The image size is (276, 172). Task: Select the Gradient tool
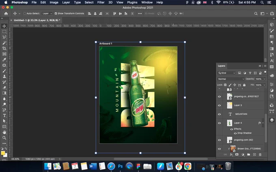[x=4, y=93]
